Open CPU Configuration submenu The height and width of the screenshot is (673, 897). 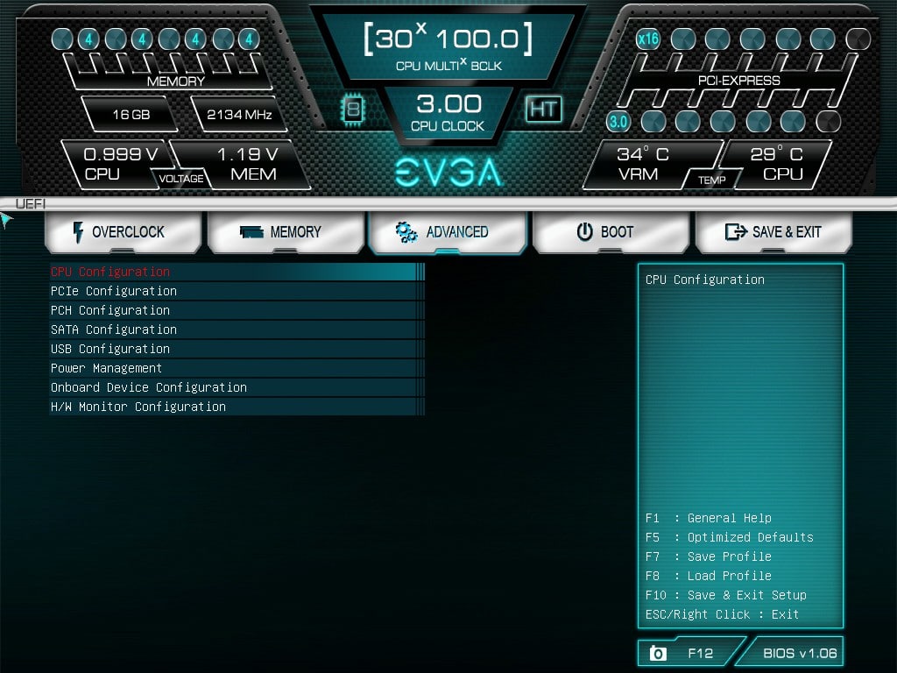point(110,272)
